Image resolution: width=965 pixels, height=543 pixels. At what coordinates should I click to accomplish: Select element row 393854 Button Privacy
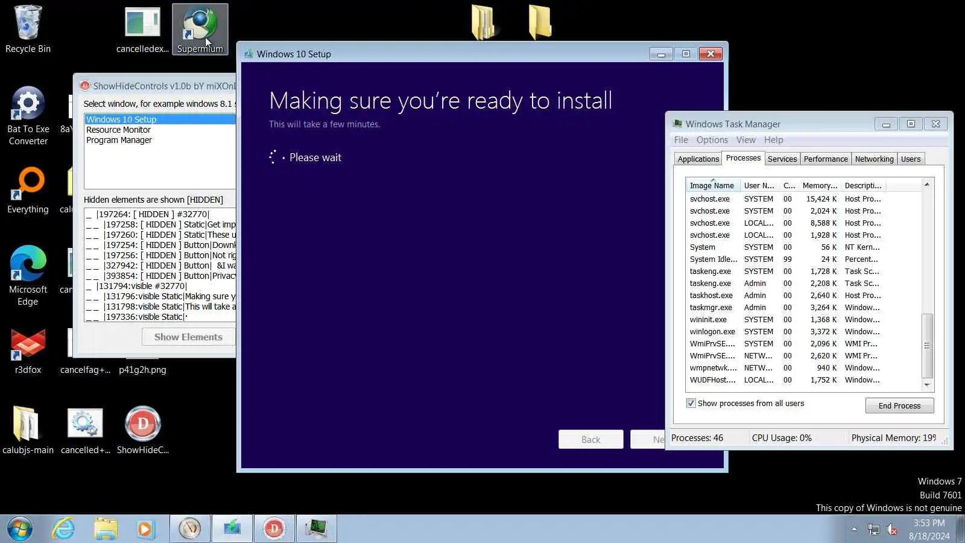click(160, 276)
